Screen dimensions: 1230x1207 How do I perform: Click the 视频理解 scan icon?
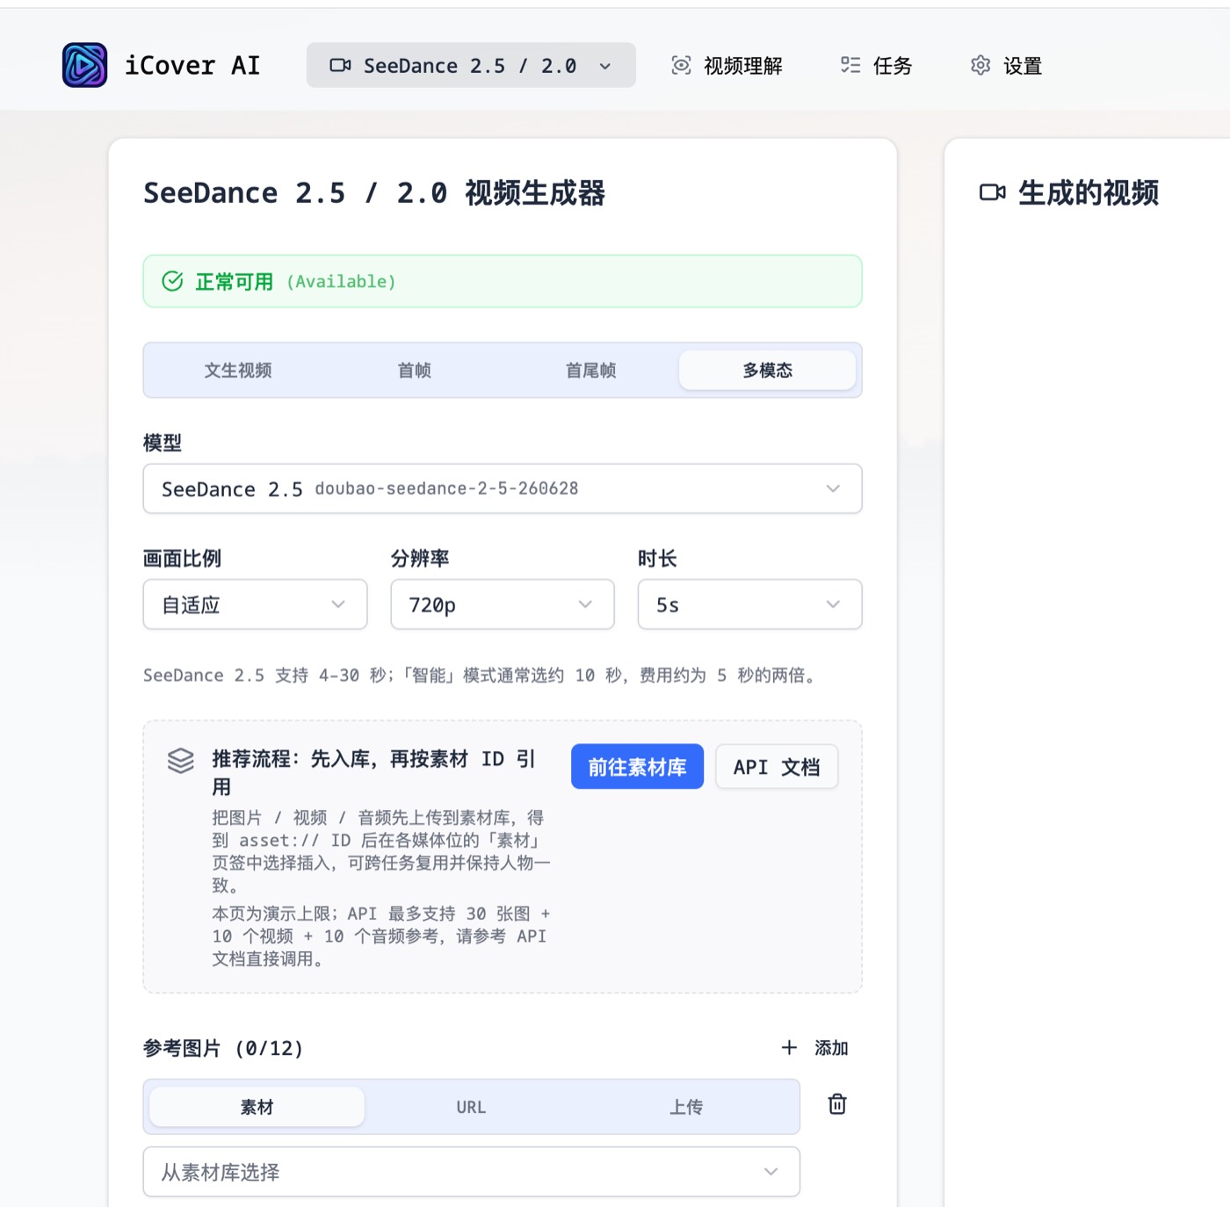click(681, 65)
